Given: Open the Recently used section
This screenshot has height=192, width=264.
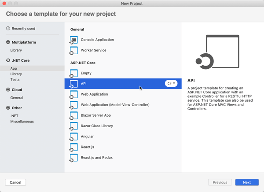Looking at the screenshot, I should point(23,29).
